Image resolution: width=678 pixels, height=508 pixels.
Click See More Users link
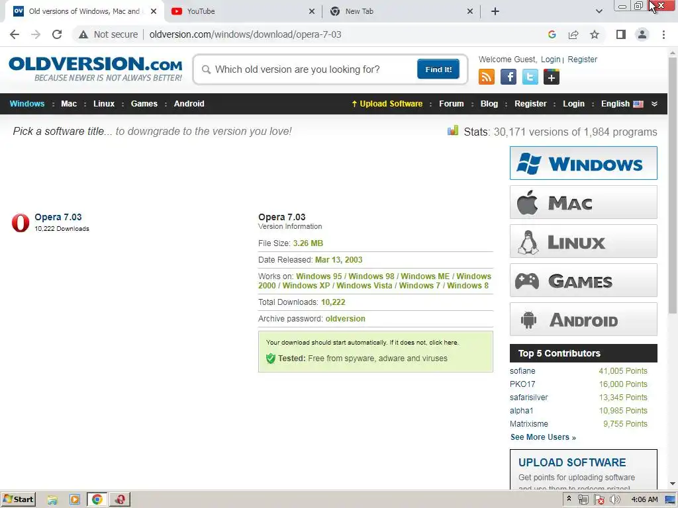coord(543,437)
